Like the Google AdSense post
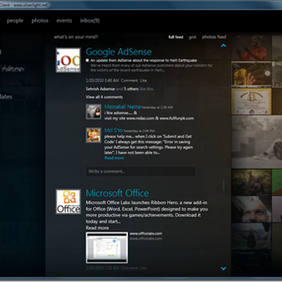282x282 pixels. pyautogui.click(x=143, y=80)
